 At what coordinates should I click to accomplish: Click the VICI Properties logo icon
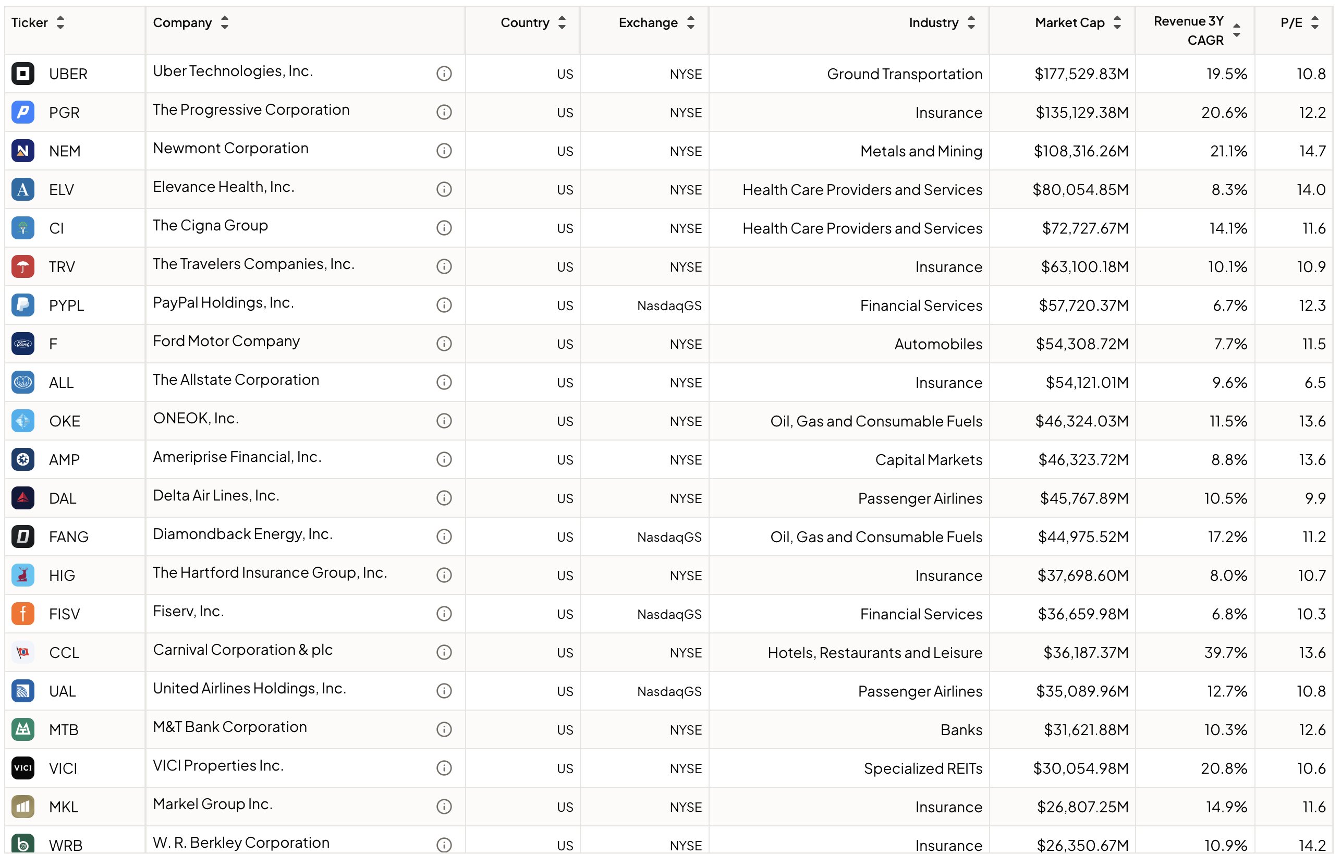23,768
